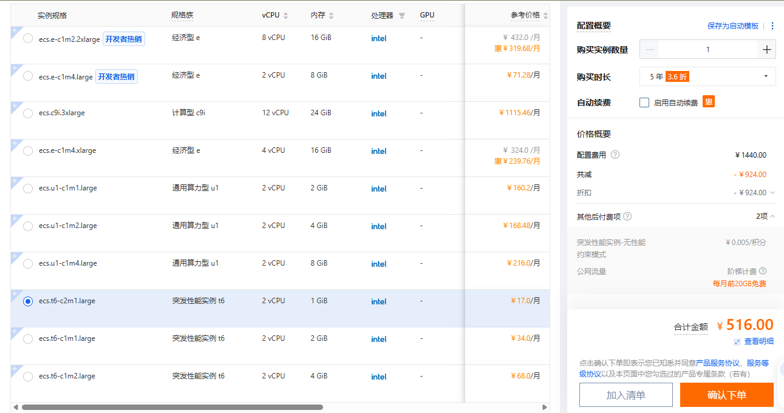Click the 惠¥239.76/月 discounted price

(x=517, y=161)
